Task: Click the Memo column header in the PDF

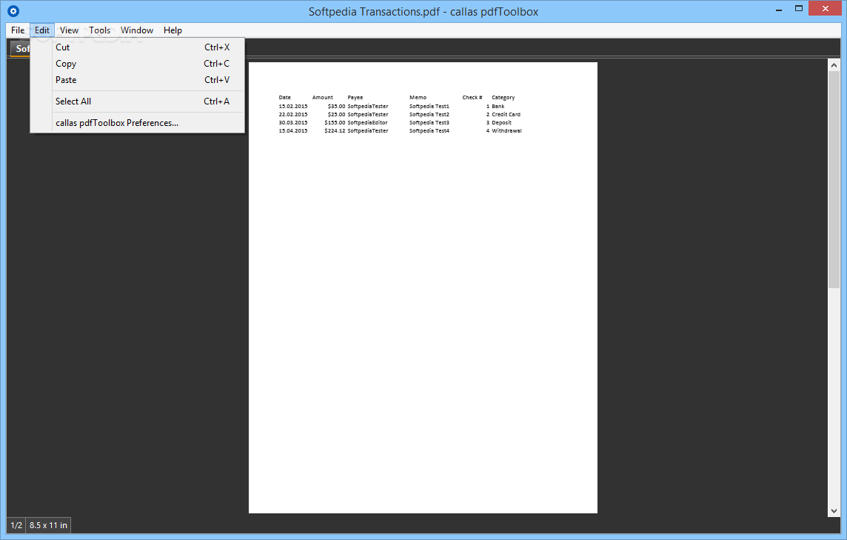Action: [418, 98]
